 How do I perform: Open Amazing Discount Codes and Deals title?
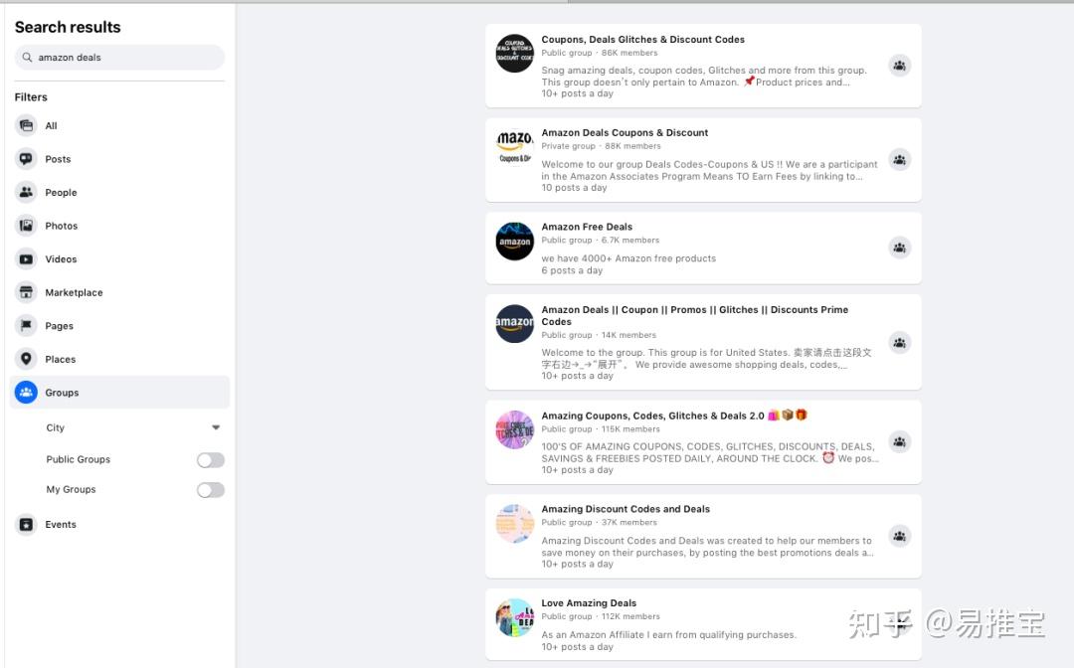point(626,509)
